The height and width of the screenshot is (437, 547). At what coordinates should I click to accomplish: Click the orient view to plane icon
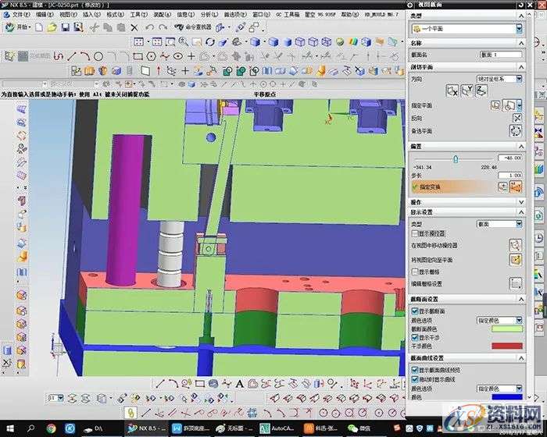516,258
